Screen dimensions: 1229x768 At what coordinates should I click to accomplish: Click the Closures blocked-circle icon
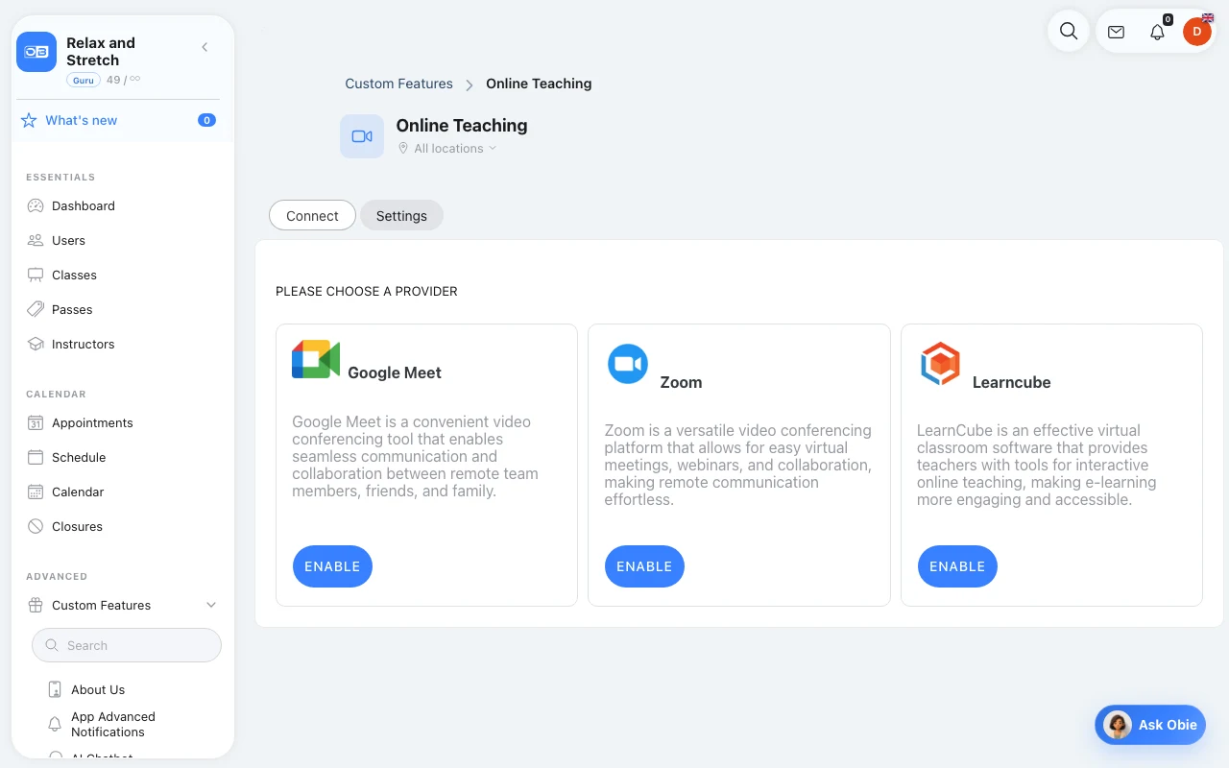[x=36, y=526]
